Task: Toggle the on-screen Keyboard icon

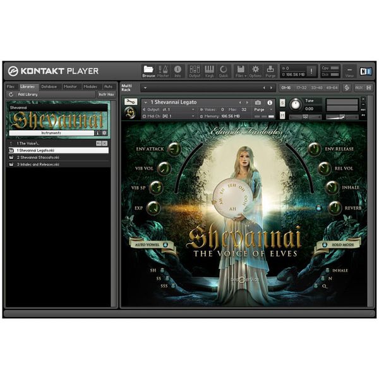Action: [x=209, y=70]
